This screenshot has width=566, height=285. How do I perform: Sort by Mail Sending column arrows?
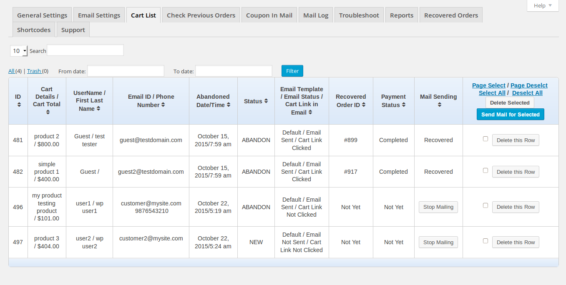click(440, 105)
